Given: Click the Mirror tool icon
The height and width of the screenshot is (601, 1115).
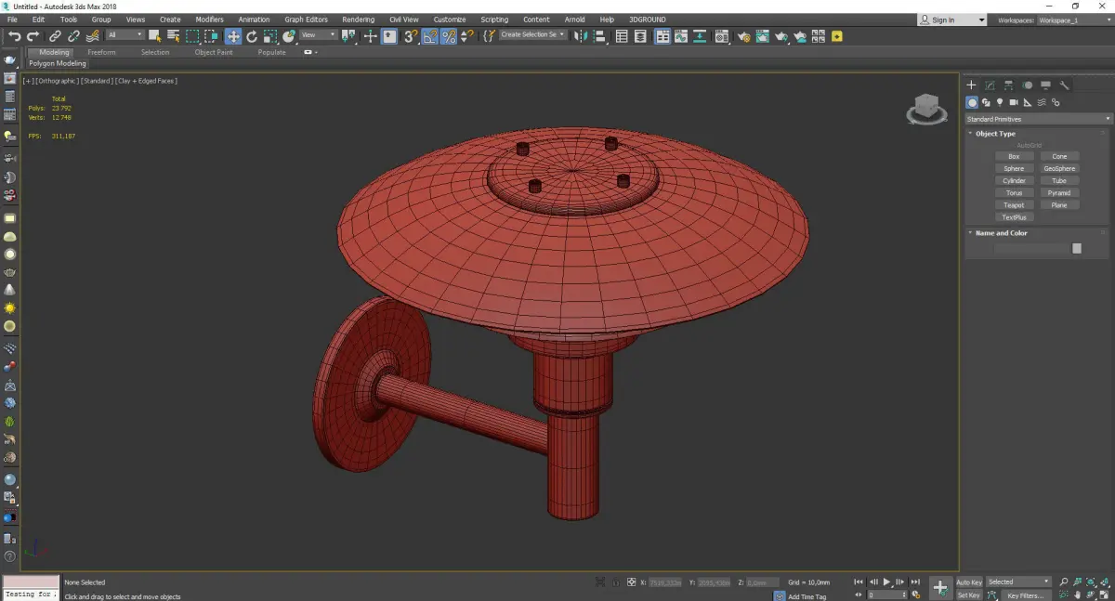Looking at the screenshot, I should click(x=581, y=36).
